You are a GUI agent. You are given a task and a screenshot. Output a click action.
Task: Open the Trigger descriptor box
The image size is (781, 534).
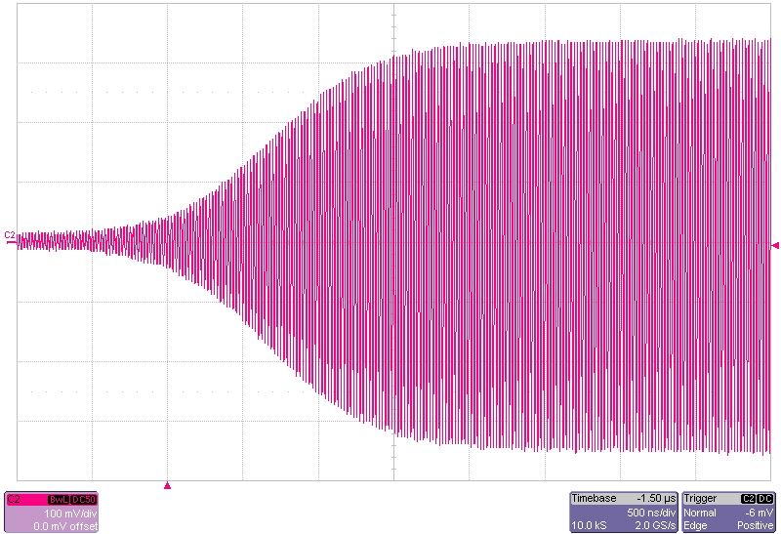[728, 512]
